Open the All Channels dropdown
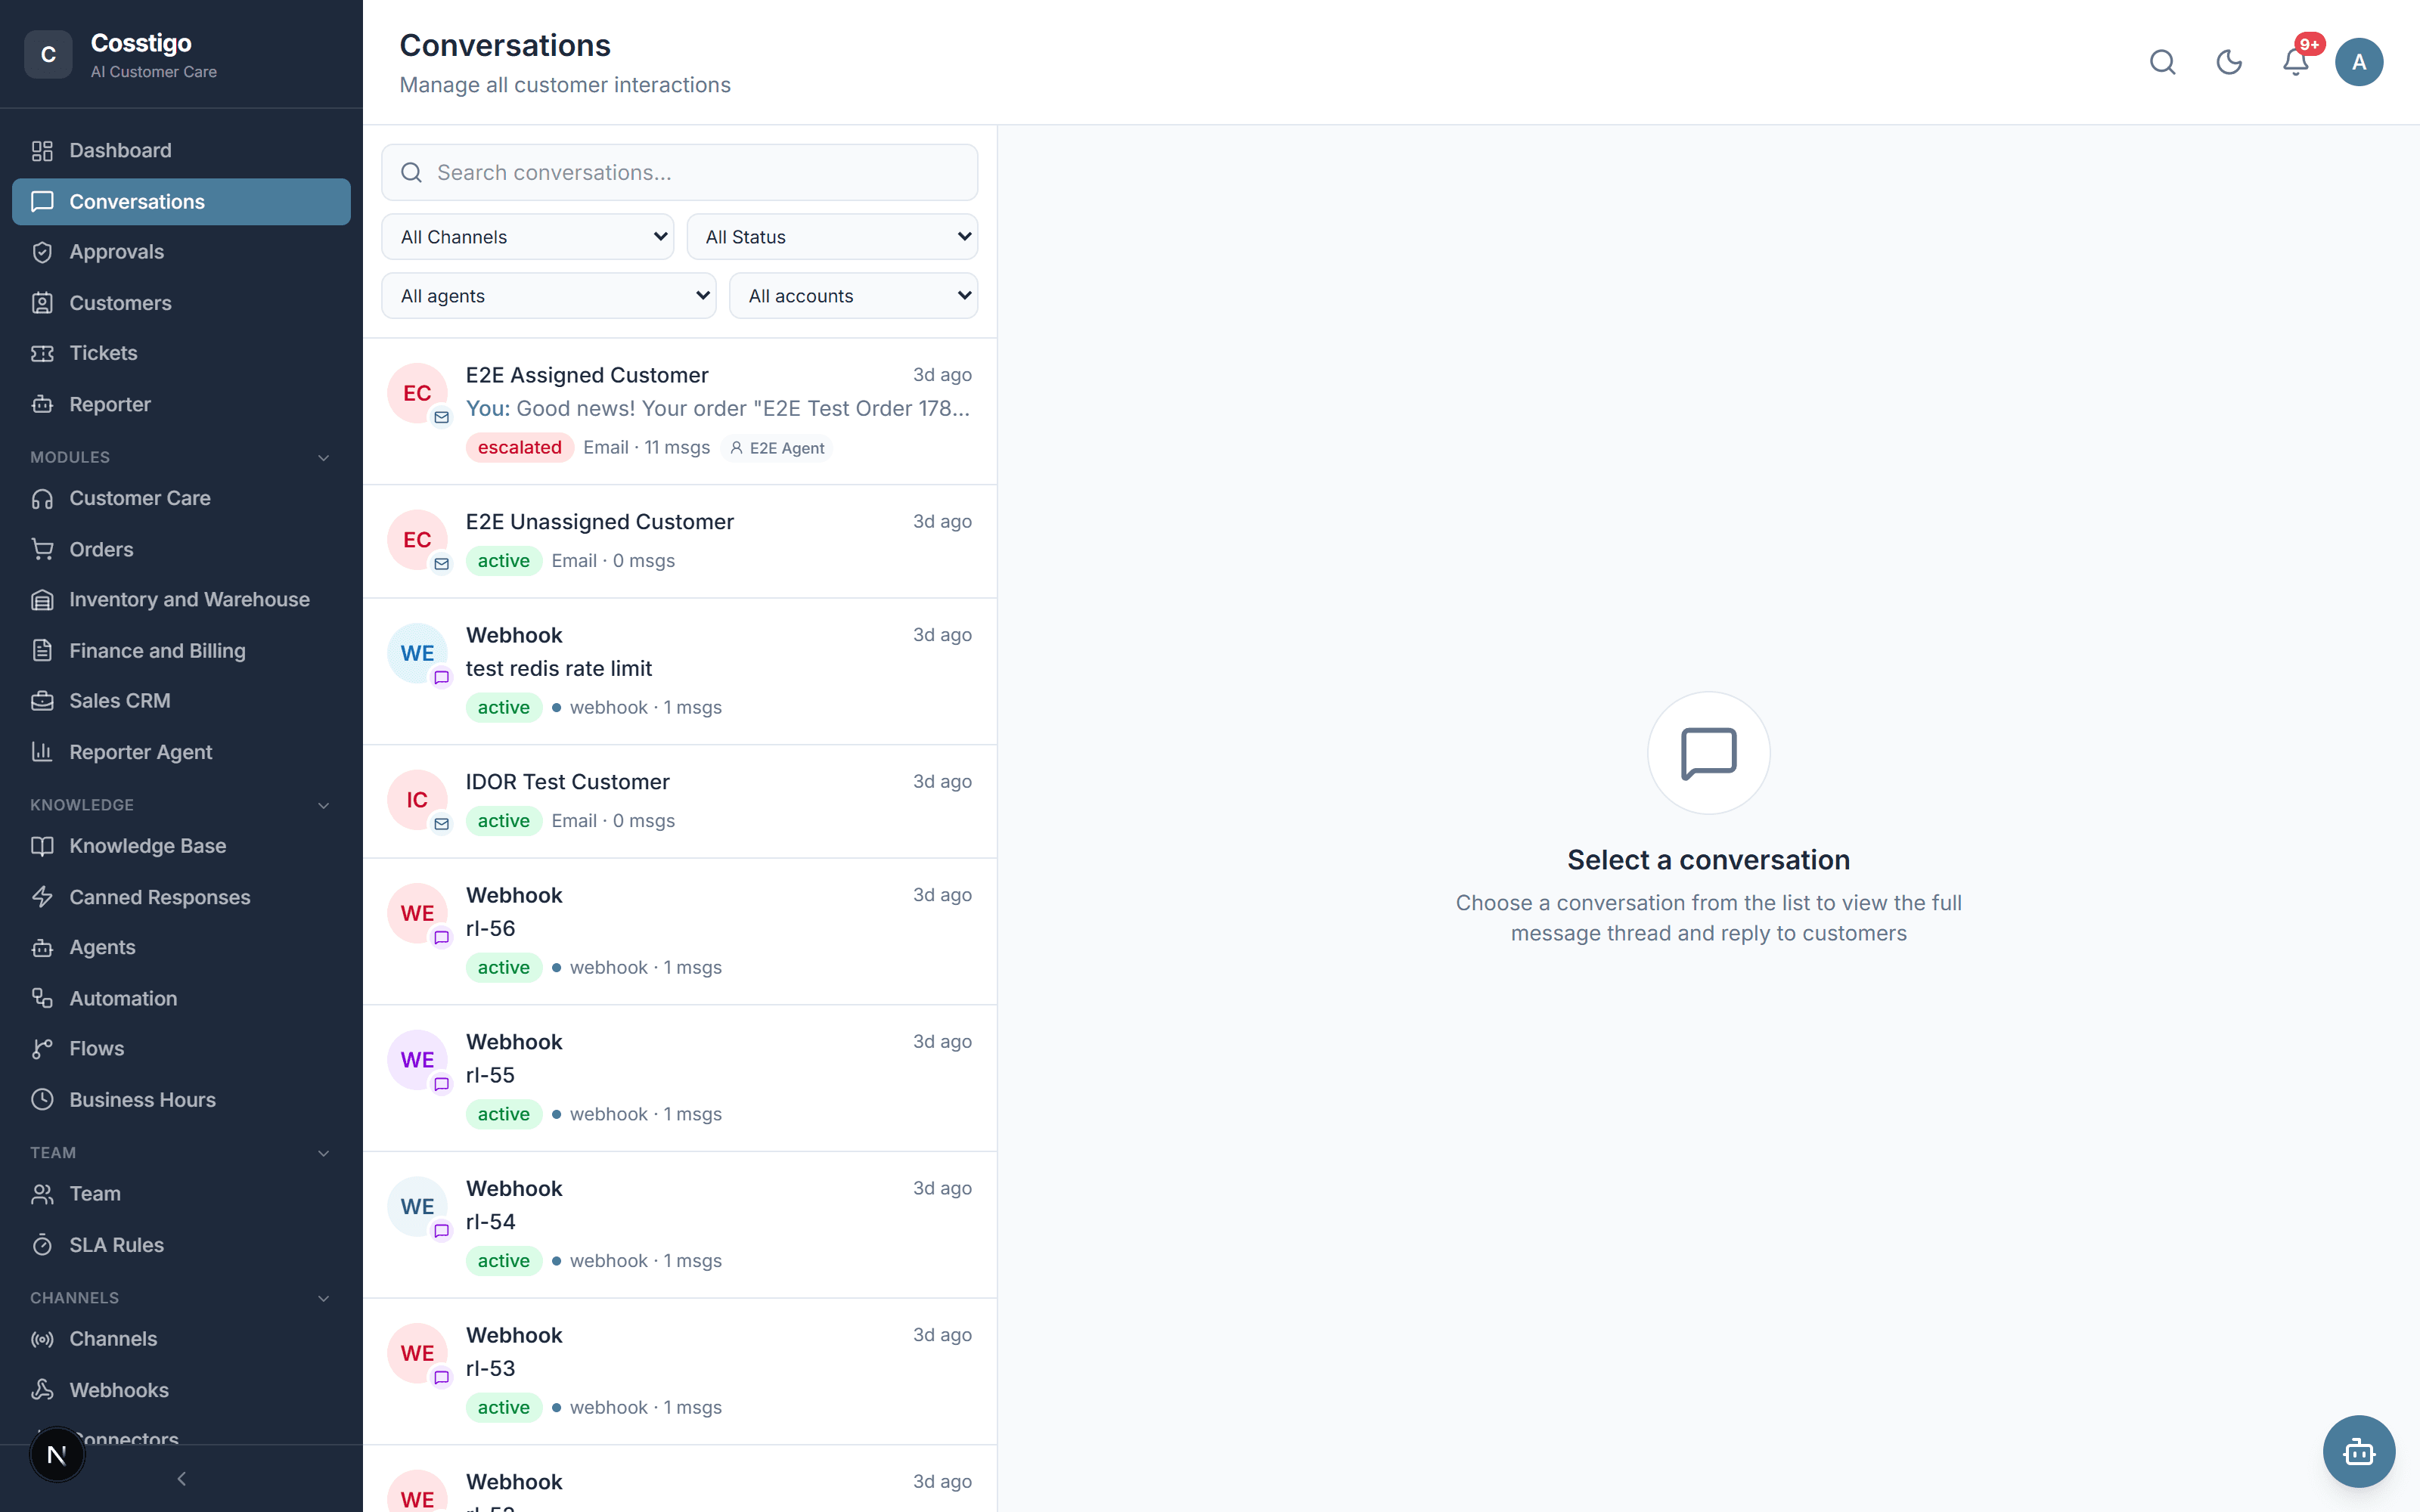 tap(528, 237)
